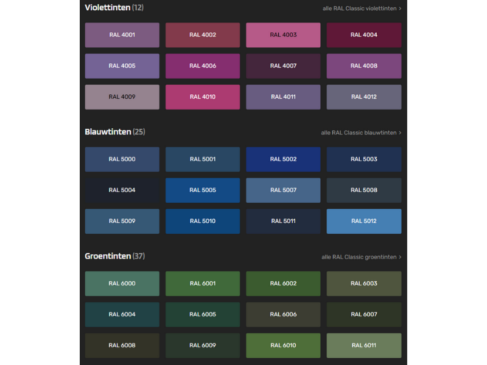Select the RAL 4001 violet swatch
Viewport: 487px width, 365px height.
tap(122, 35)
